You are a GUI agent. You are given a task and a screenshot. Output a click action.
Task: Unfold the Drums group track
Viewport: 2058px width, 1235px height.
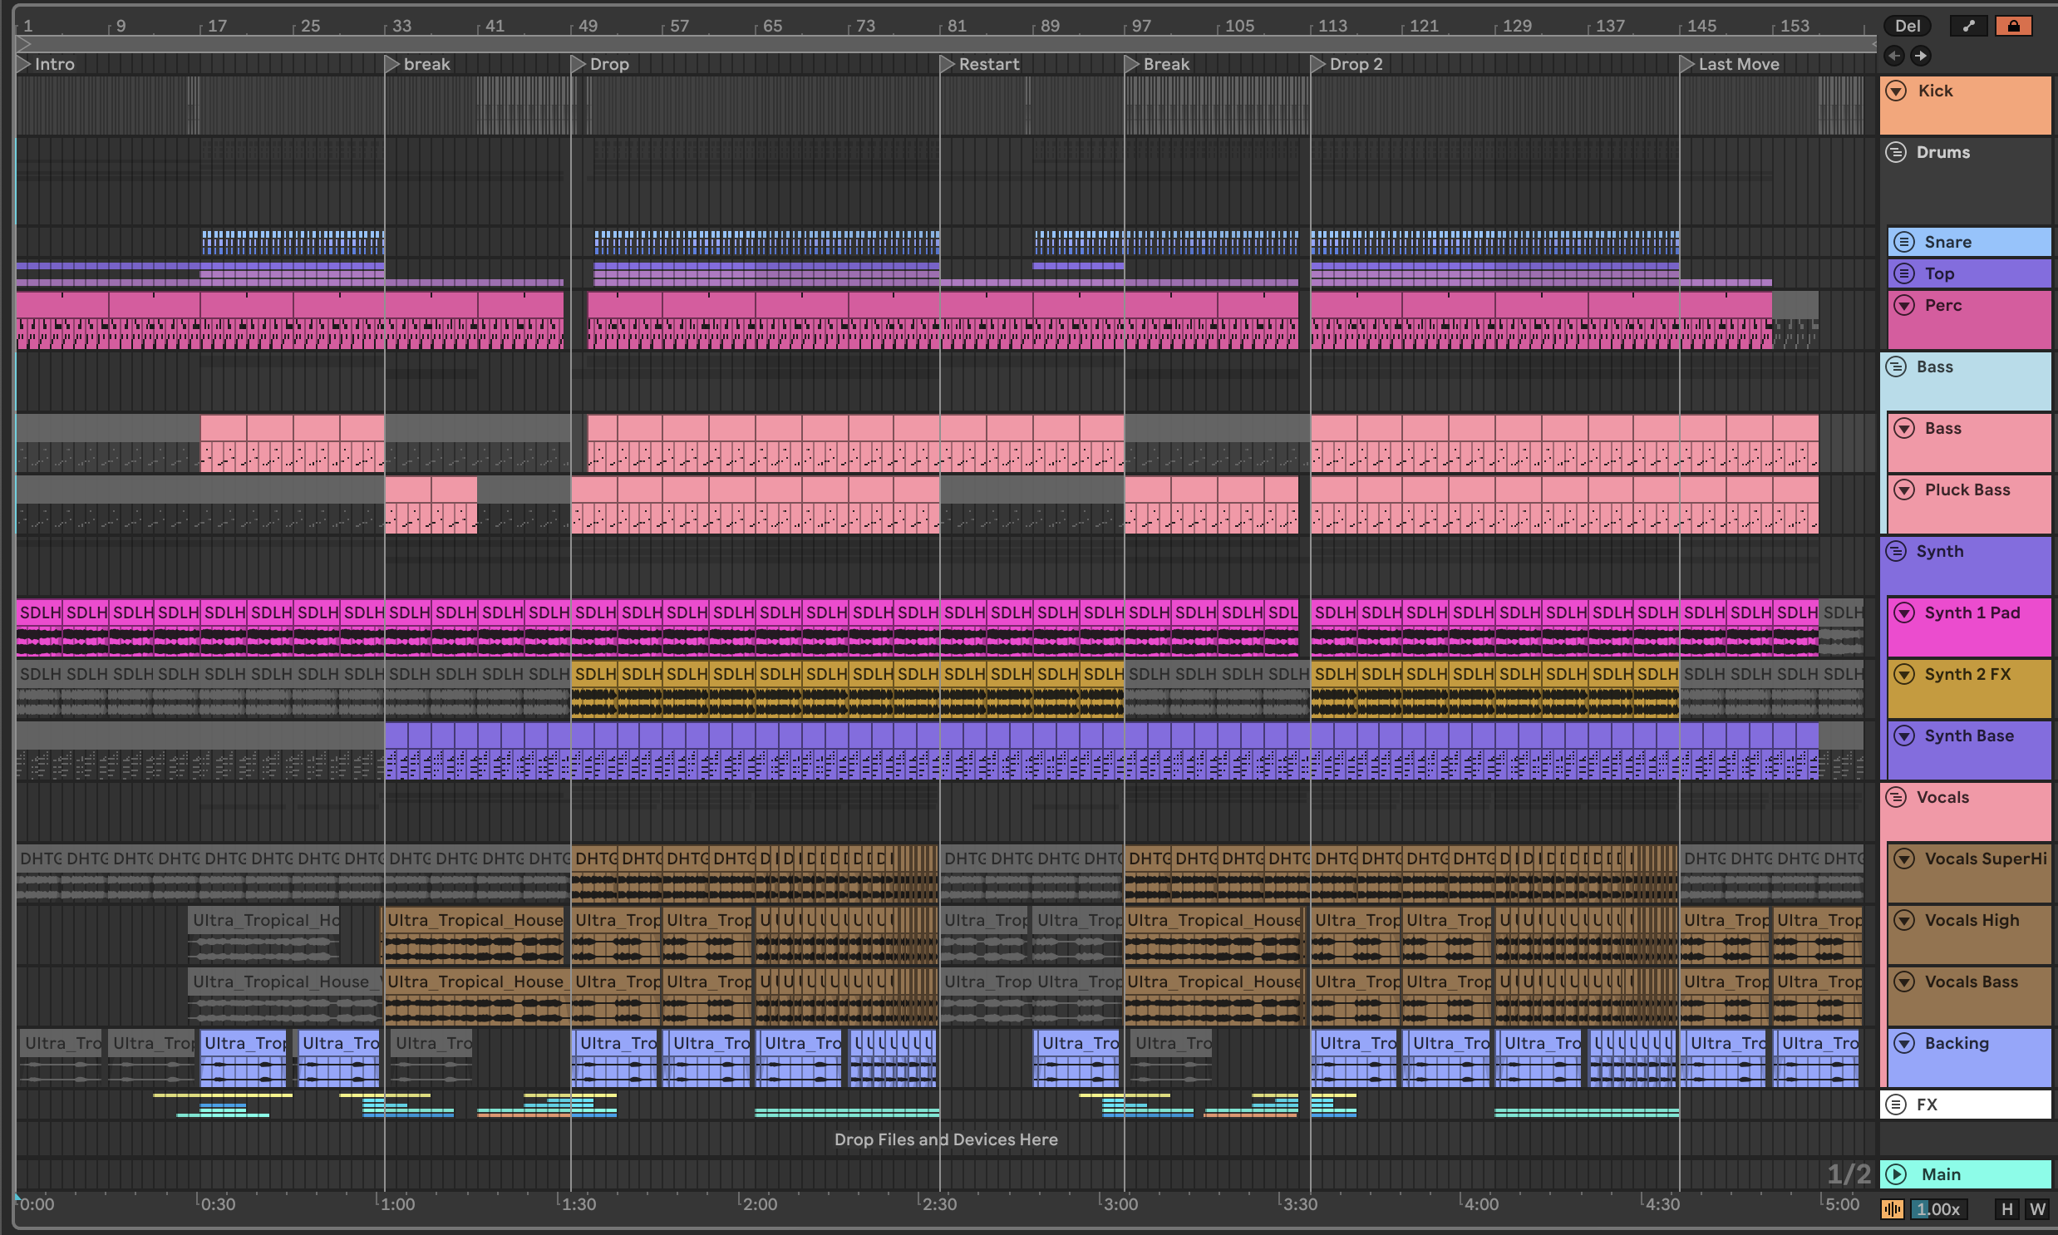pyautogui.click(x=1896, y=152)
